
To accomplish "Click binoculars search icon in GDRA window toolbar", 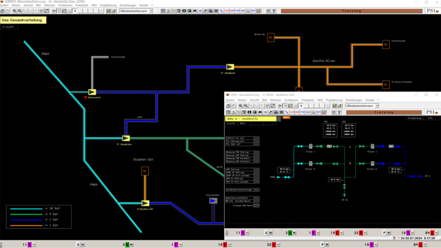I will 260,112.
